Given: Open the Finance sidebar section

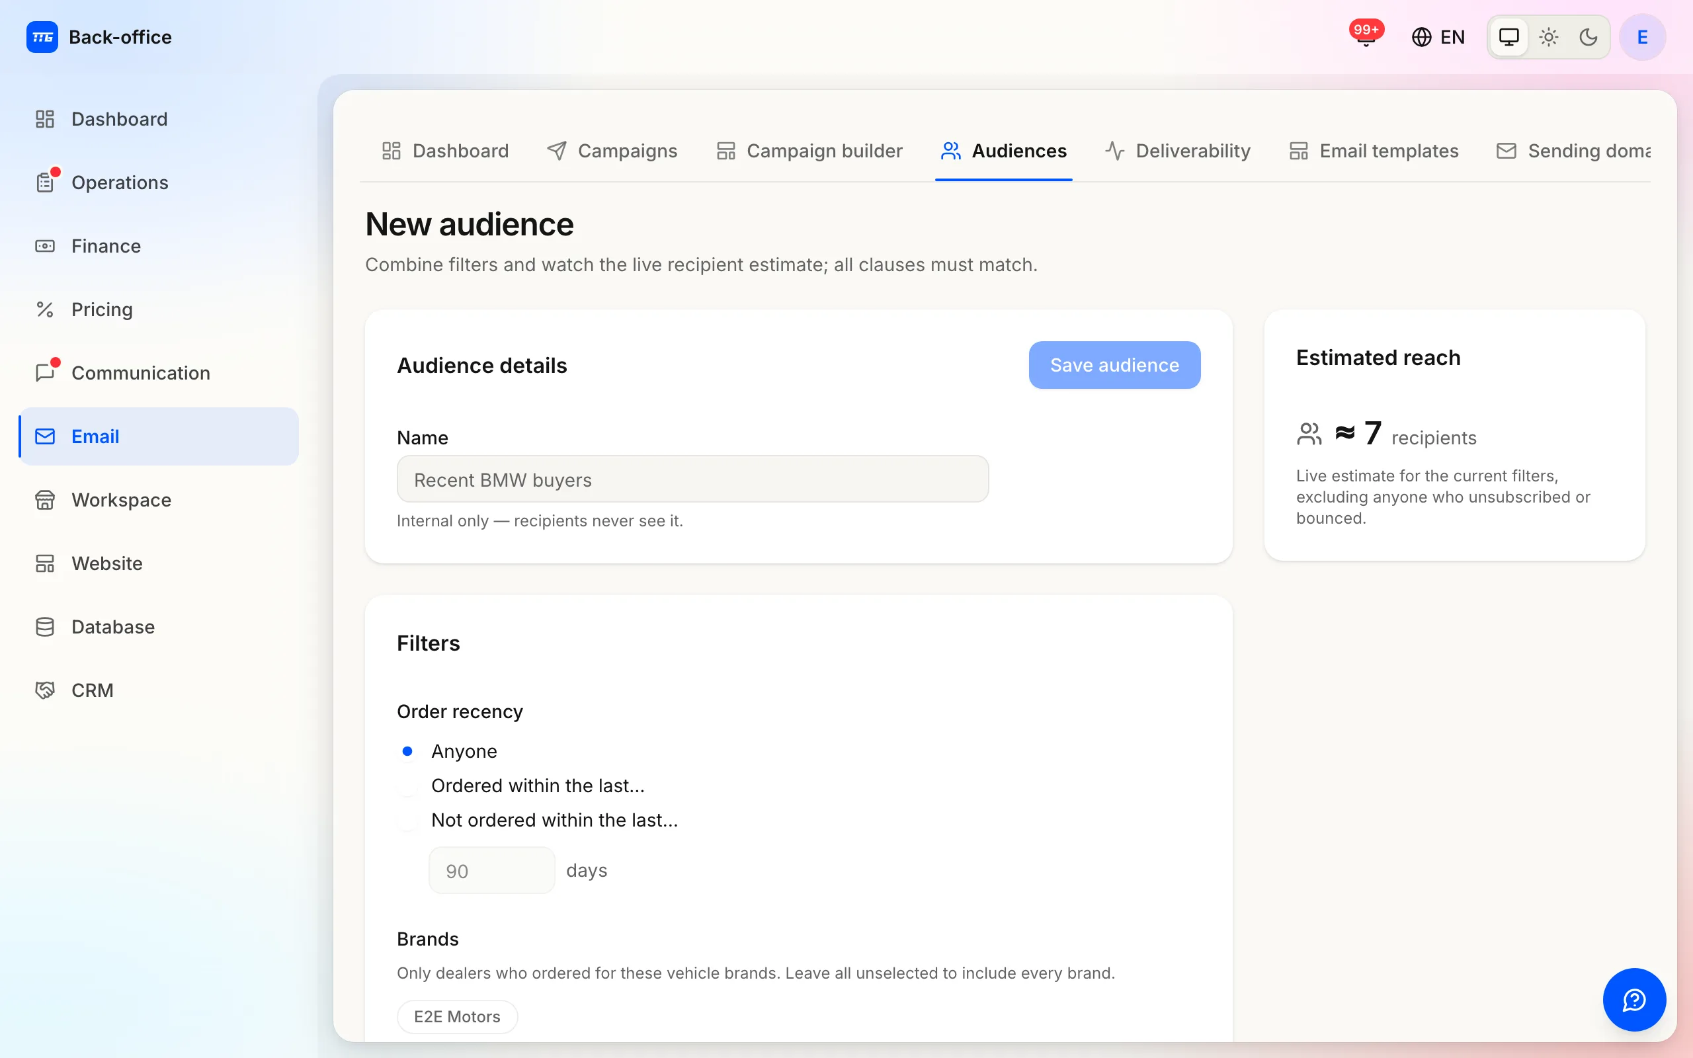Looking at the screenshot, I should (x=159, y=246).
